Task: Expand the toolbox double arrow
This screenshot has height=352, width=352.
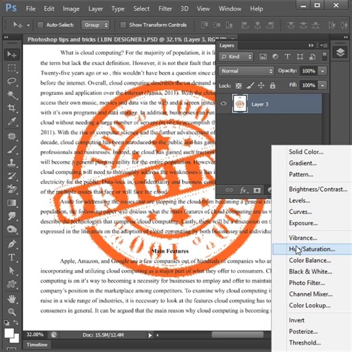Action: click(6, 37)
